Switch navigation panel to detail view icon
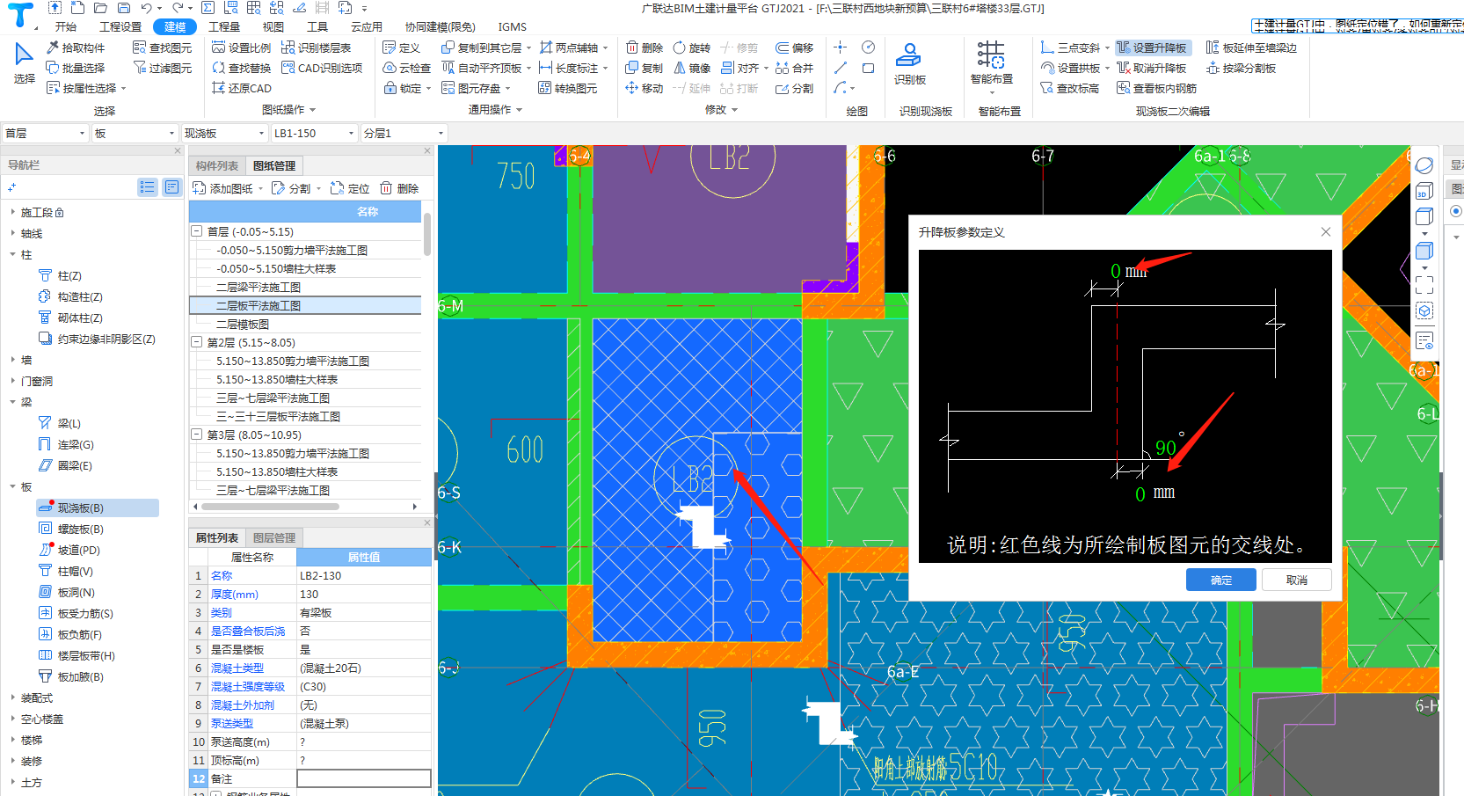1464x796 pixels. (x=171, y=186)
